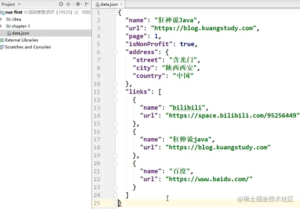Screen dimensions: 300x209
Task: Click the "isNonProfit" key
Action: [x=149, y=44]
